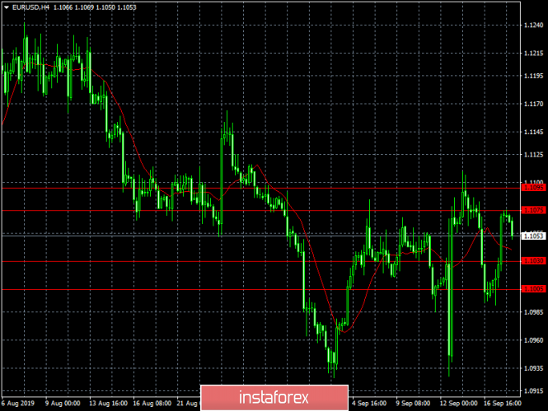Click the 13 Aug 16:00 time label
Image resolution: width=548 pixels, height=411 pixels.
107,404
